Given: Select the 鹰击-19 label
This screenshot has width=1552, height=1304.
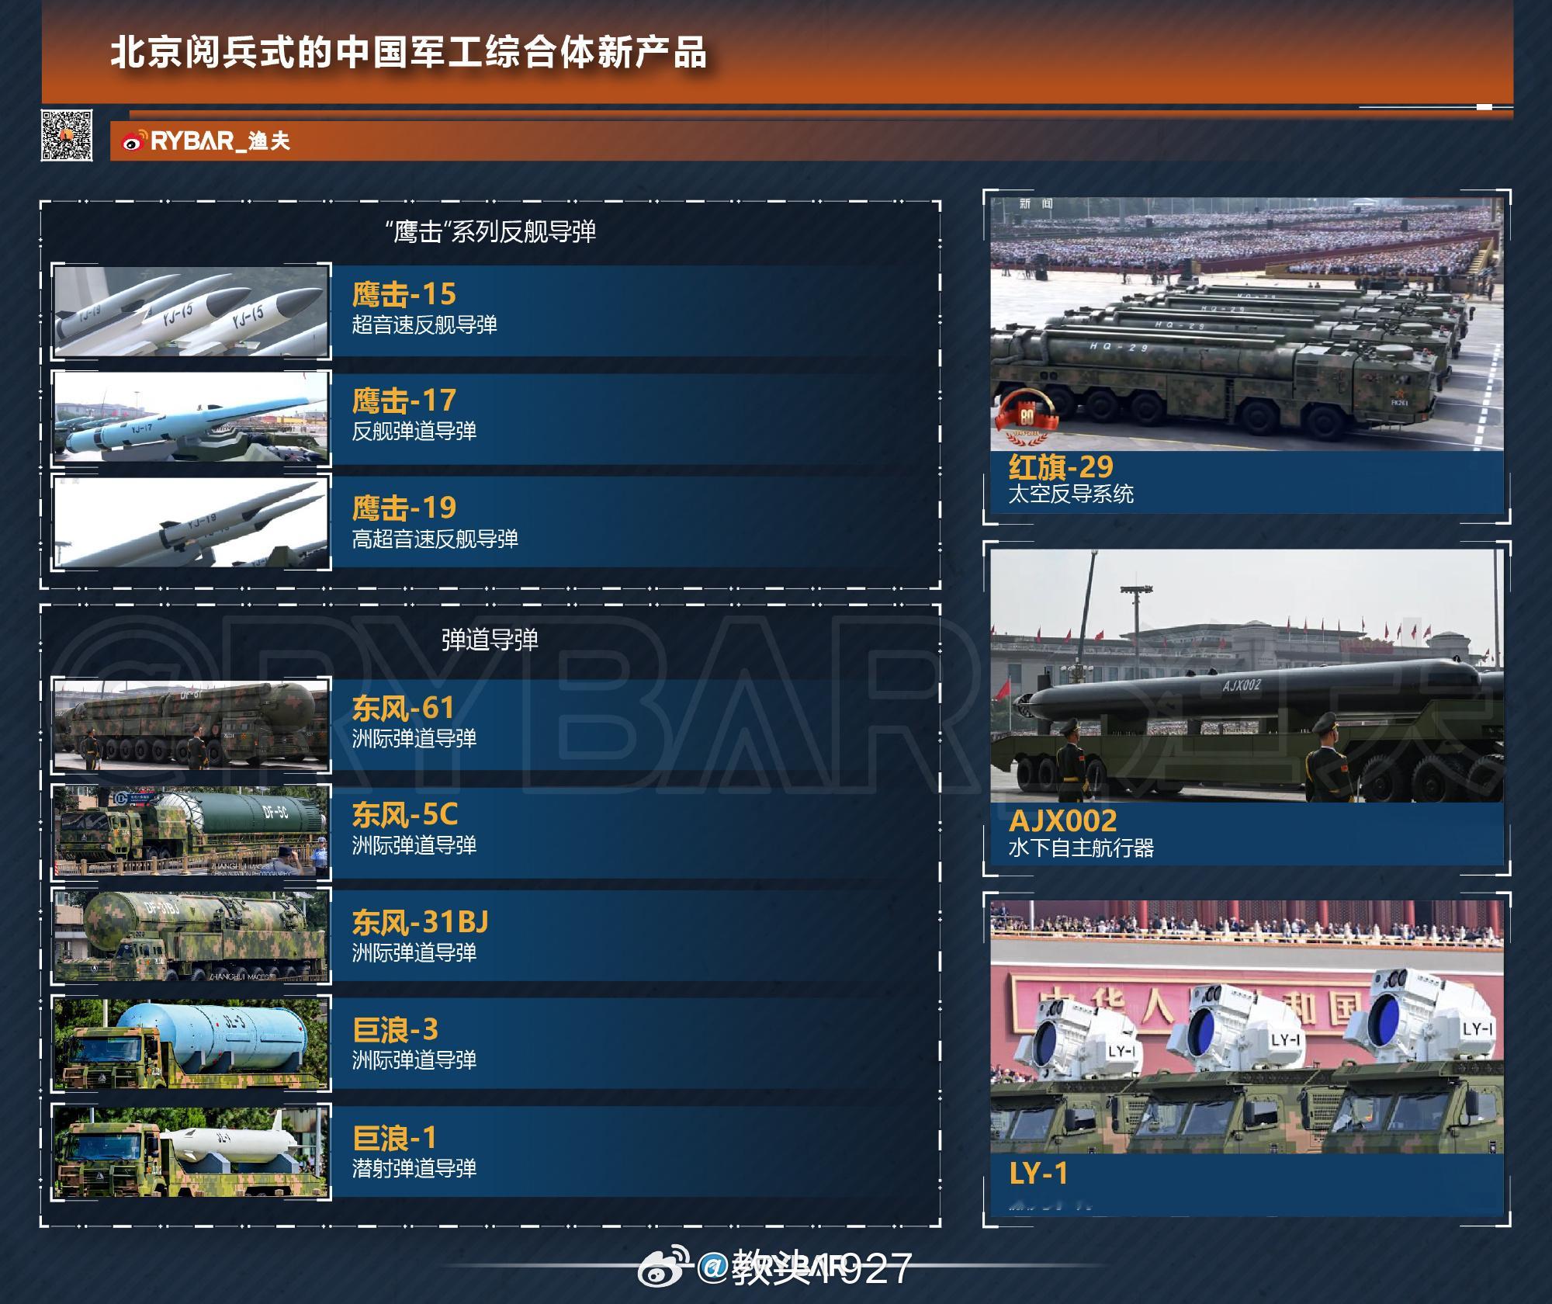Looking at the screenshot, I should [404, 508].
